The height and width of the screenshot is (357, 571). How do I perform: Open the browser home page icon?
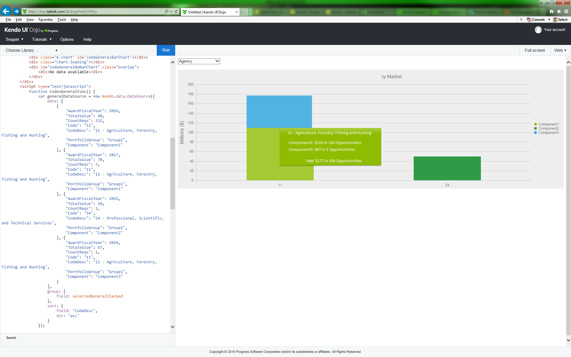pyautogui.click(x=552, y=11)
